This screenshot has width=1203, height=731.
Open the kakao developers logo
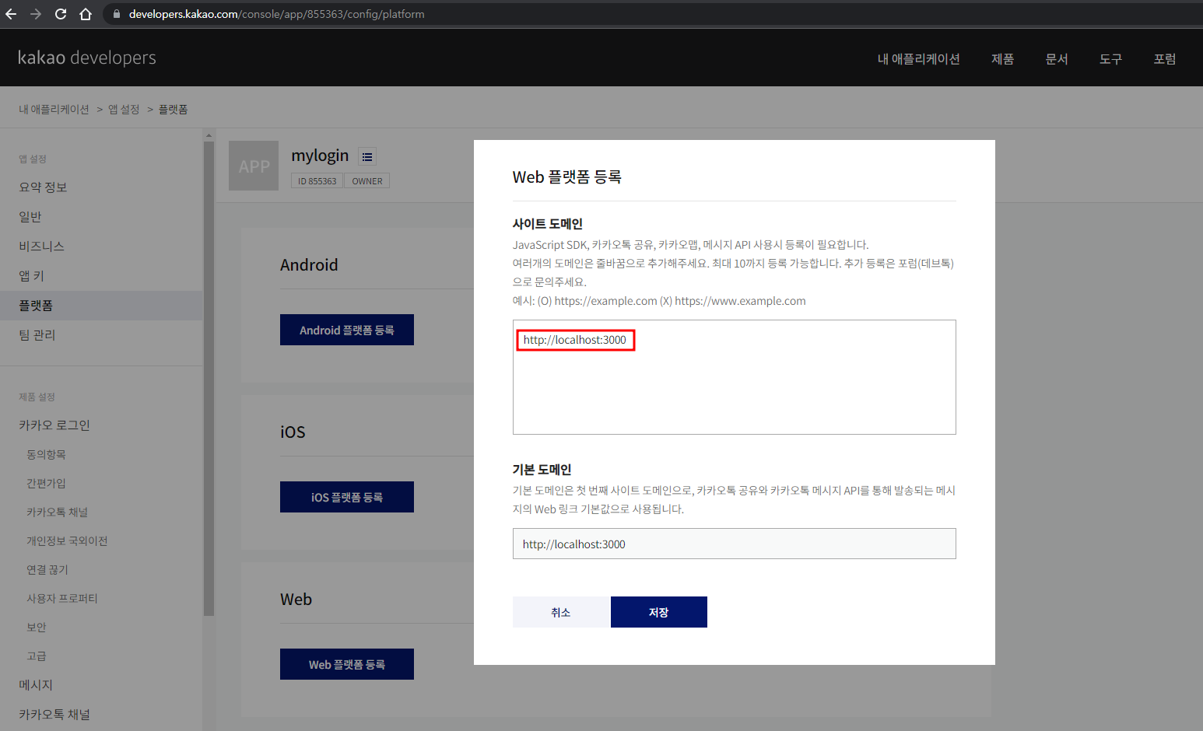point(86,58)
